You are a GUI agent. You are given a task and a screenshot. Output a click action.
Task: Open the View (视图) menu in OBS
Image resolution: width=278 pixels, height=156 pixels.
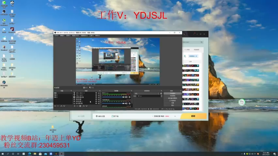coord(68,36)
